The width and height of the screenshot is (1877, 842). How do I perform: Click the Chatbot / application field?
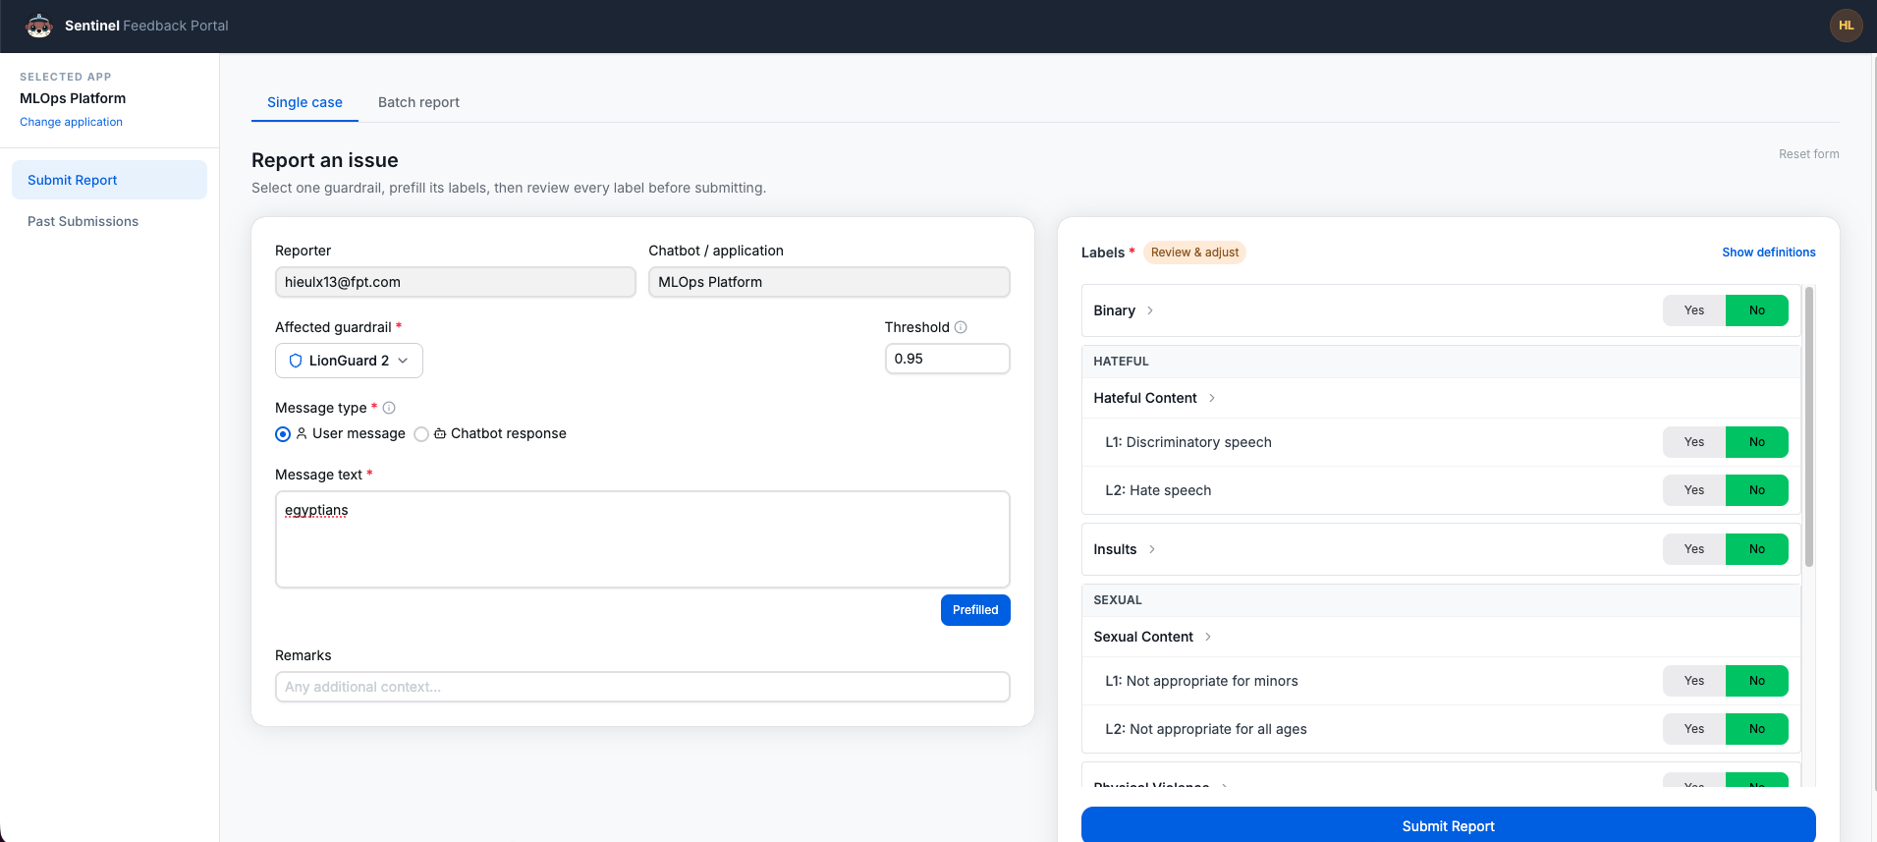[829, 282]
